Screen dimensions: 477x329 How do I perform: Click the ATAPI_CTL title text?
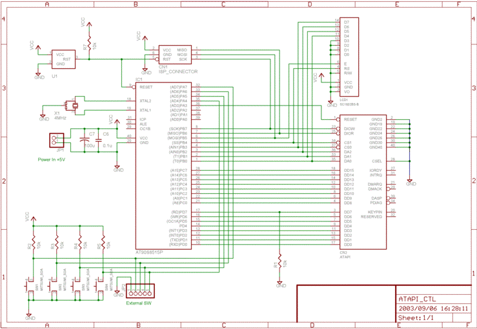click(x=417, y=299)
